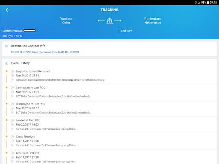The image size is (219, 164).
Task: Tap timeline dot for Cargo Received
Action: point(6,136)
